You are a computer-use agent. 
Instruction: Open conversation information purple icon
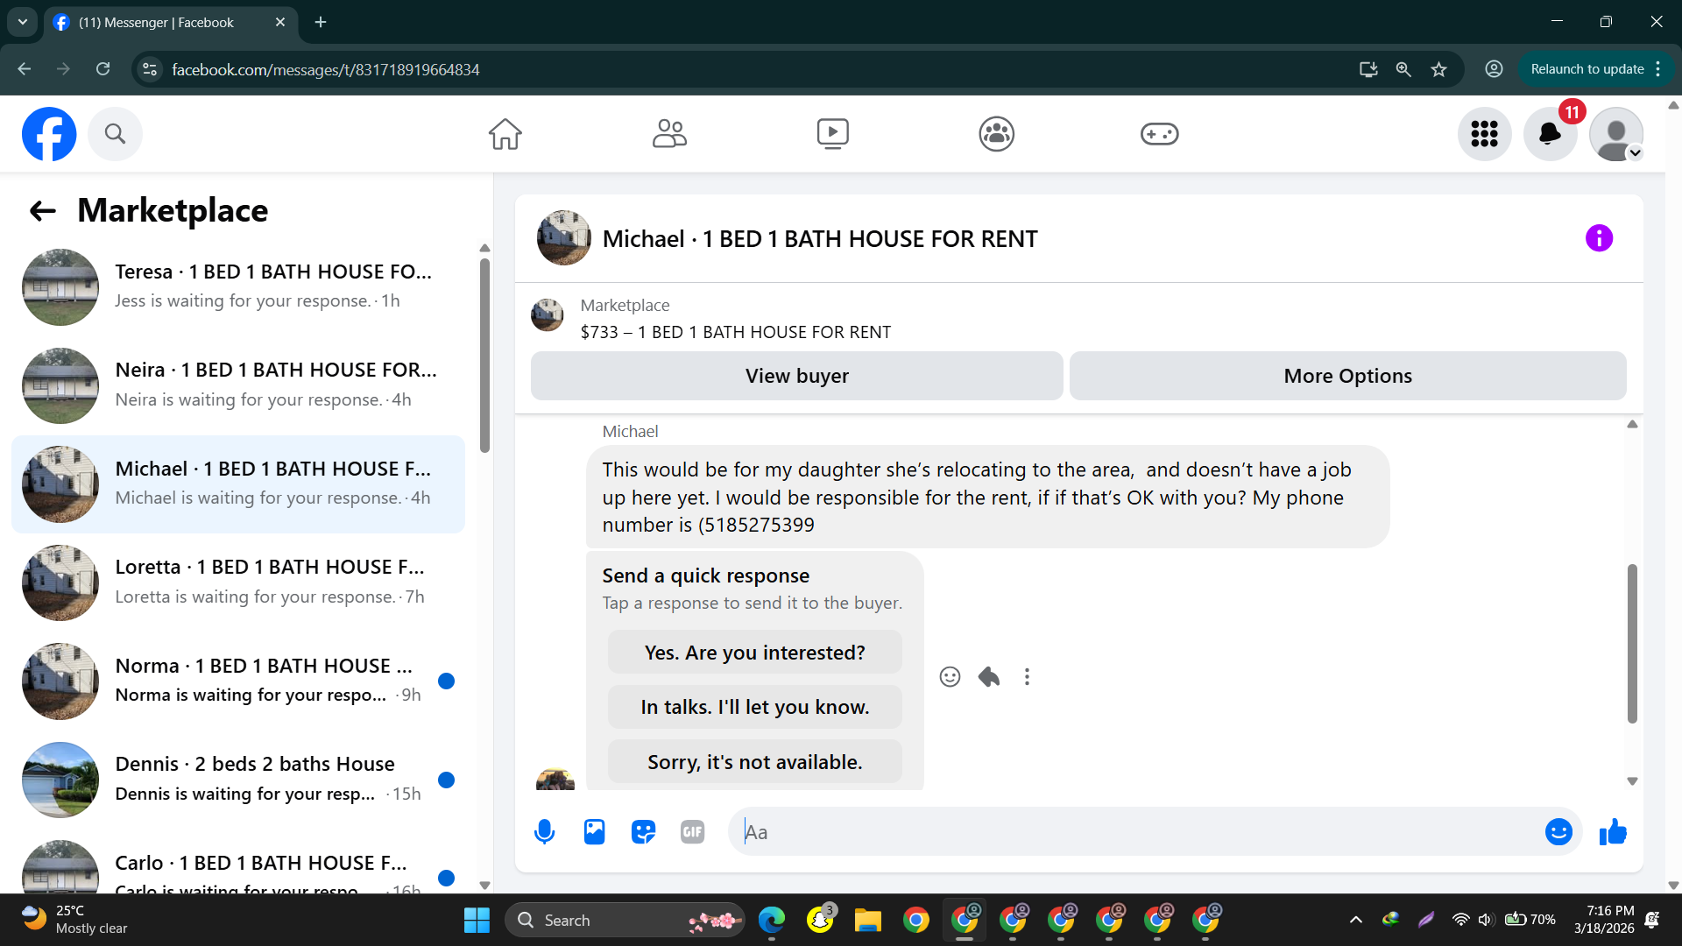pos(1599,238)
